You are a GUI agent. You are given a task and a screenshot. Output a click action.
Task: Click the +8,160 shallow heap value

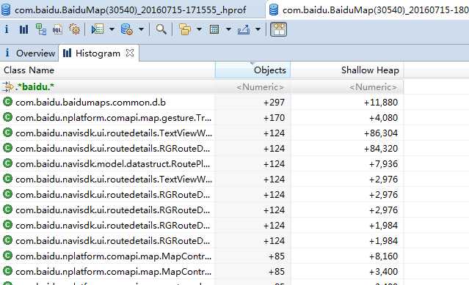[x=383, y=256]
